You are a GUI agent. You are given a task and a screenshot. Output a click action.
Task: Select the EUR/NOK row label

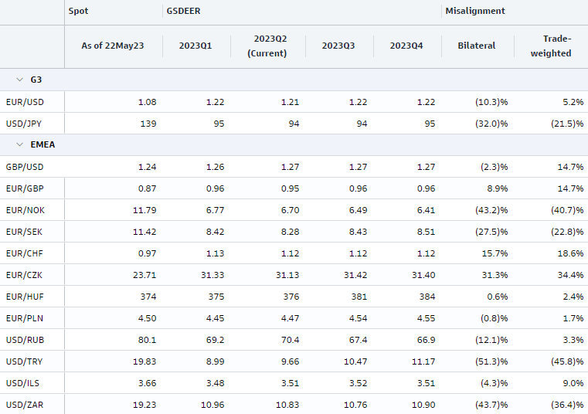click(x=24, y=210)
